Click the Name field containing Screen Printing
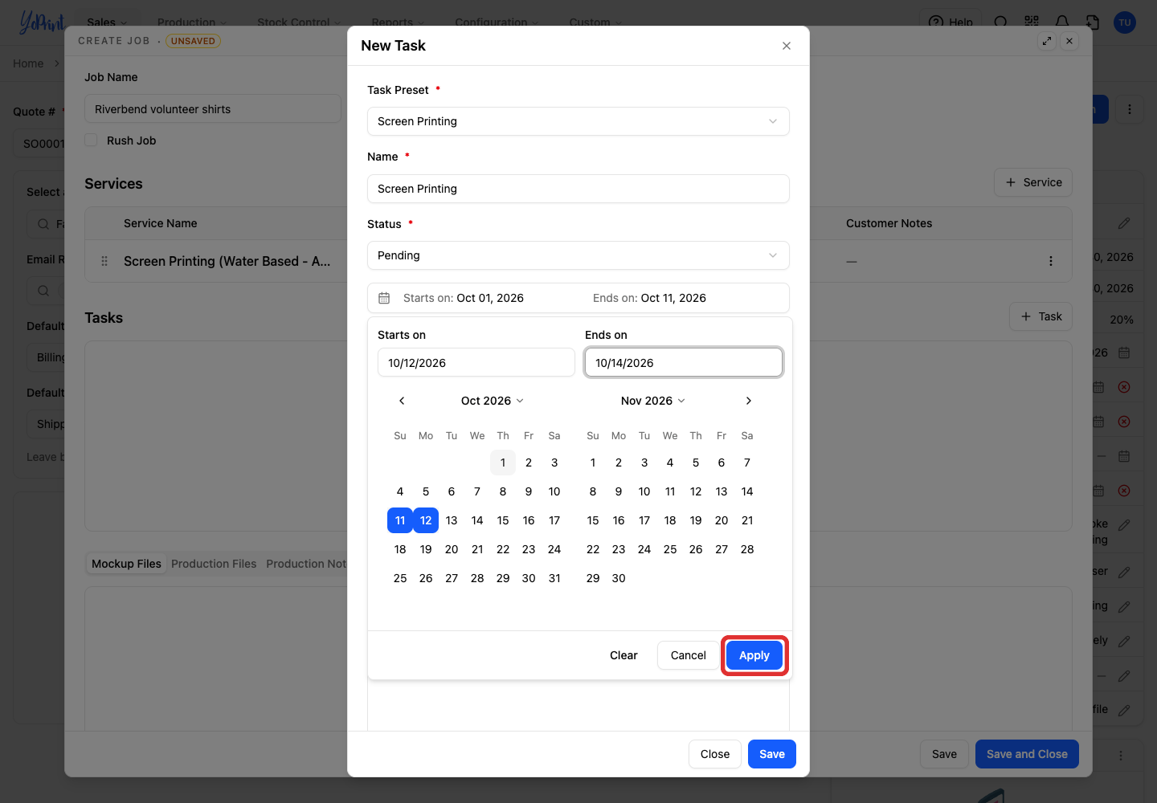The width and height of the screenshot is (1157, 803). point(578,189)
